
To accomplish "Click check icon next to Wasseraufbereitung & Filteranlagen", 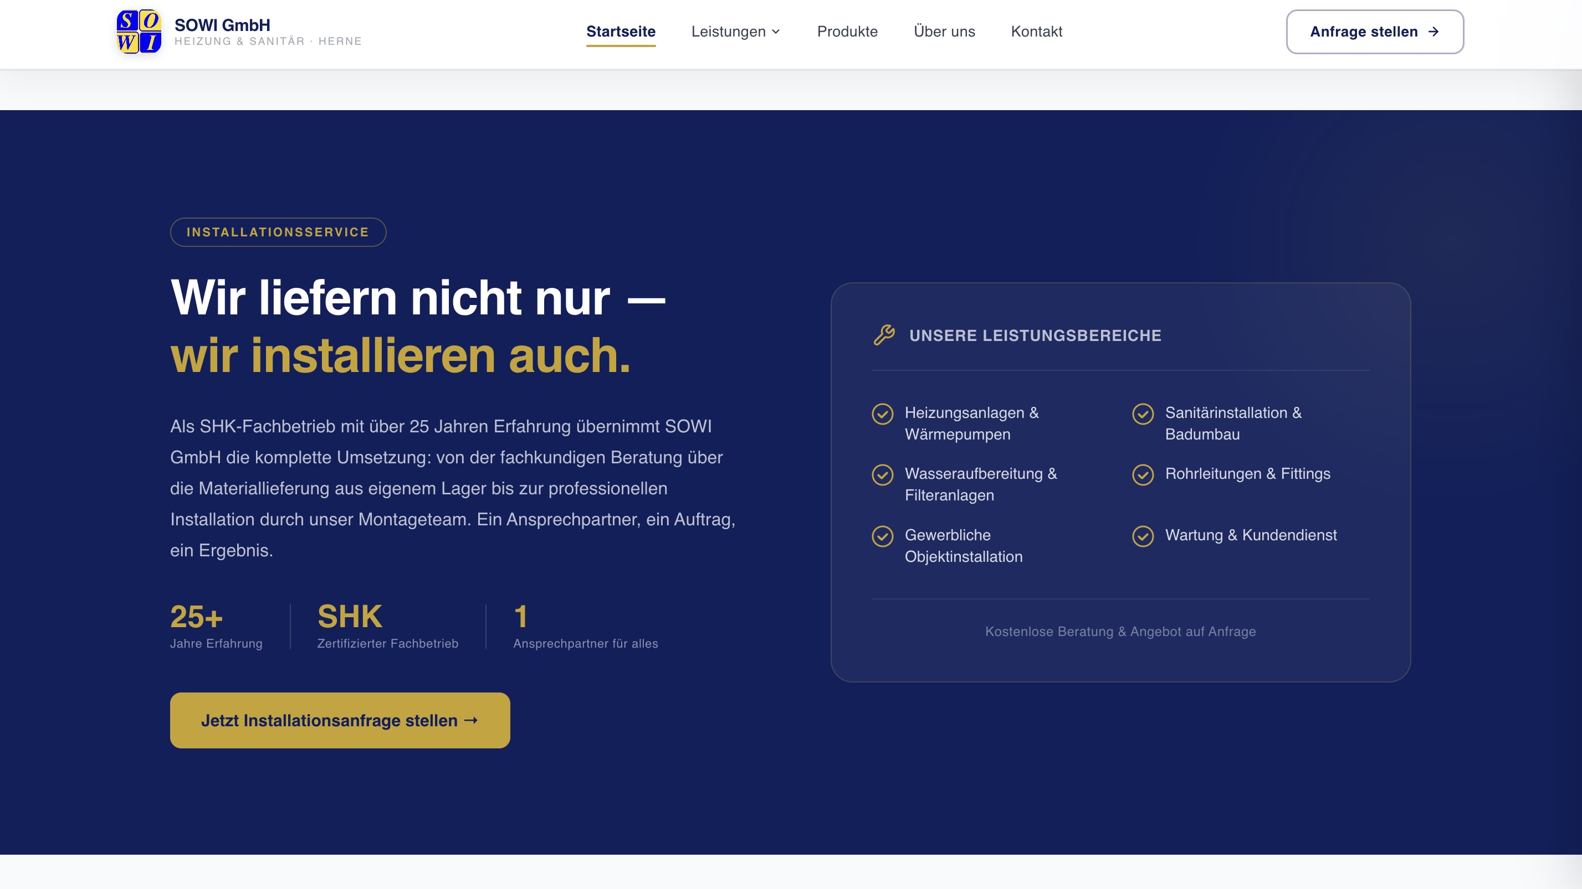I will click(x=883, y=475).
